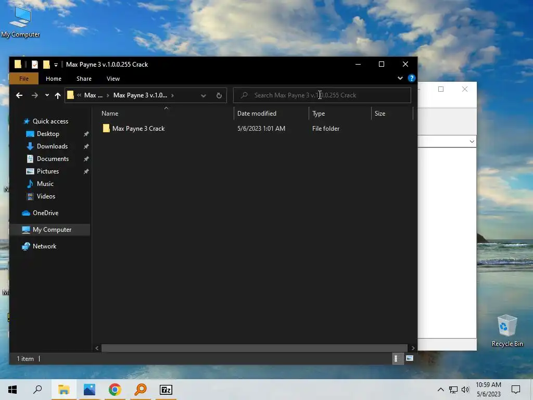533x400 pixels.
Task: Open Customize Quick Access Toolbar dropdown
Action: pos(56,65)
